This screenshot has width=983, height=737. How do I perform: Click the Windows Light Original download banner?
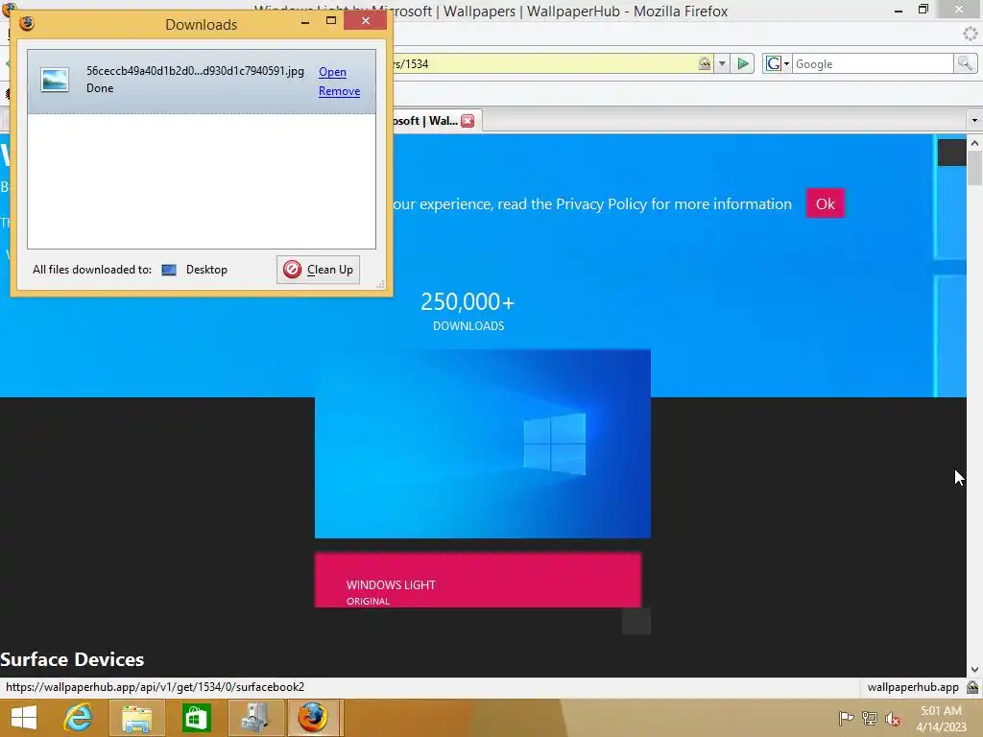click(478, 580)
